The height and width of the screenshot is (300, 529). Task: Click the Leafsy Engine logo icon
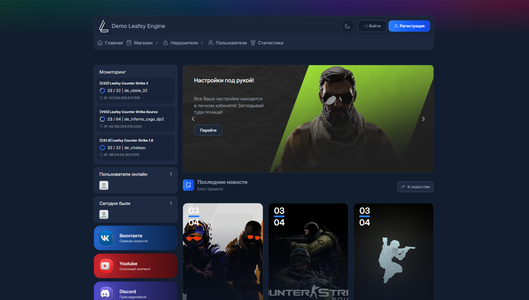(x=103, y=26)
